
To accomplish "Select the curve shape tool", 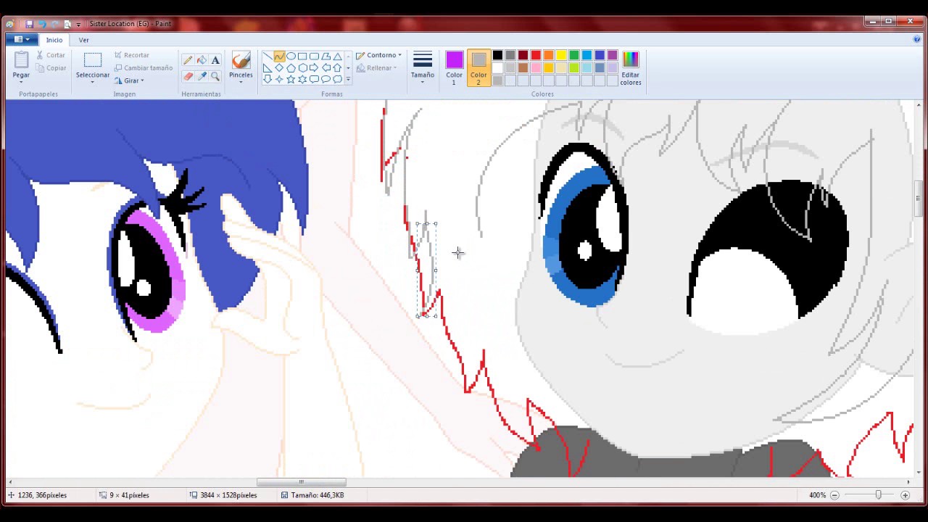I will coord(279,56).
